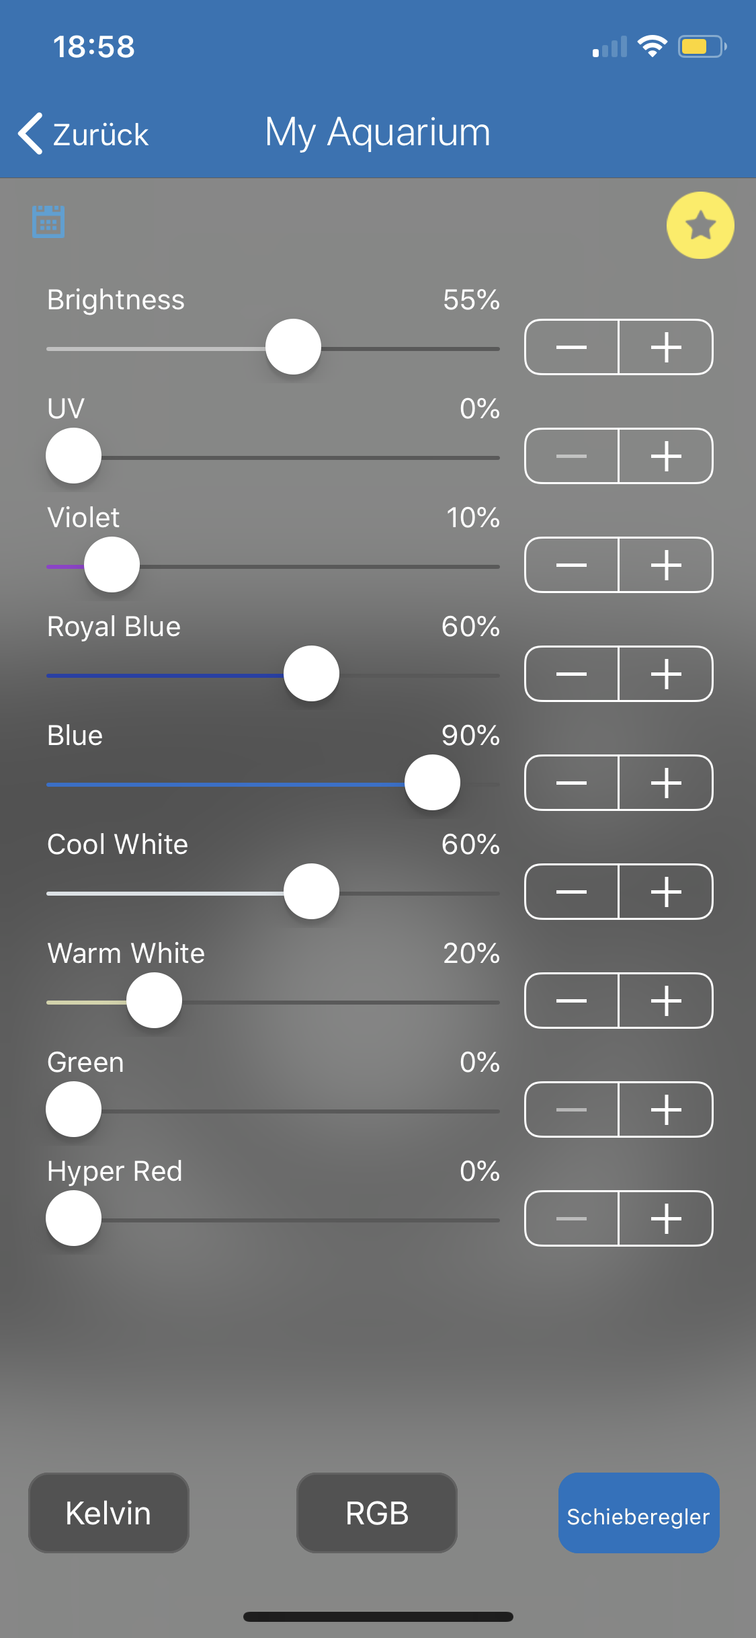
Task: Increase Cool White with the plus button
Action: 665,892
